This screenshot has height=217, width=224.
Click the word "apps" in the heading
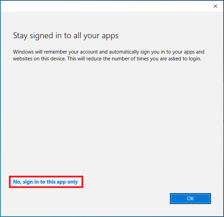(110, 35)
